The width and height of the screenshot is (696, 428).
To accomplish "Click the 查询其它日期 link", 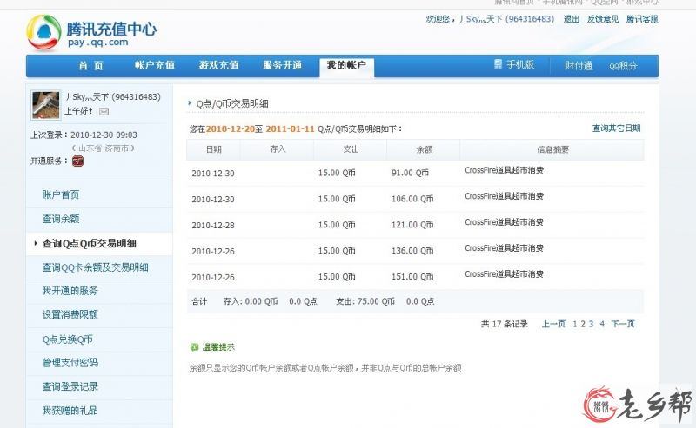I will [x=616, y=128].
